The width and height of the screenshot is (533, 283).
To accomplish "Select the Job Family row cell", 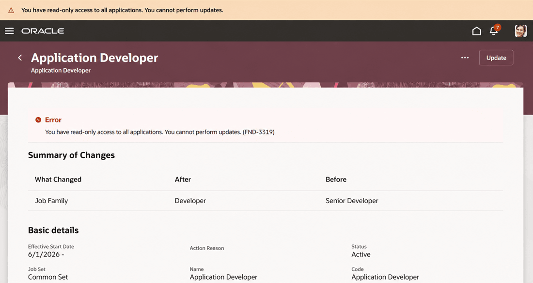I will pyautogui.click(x=51, y=201).
